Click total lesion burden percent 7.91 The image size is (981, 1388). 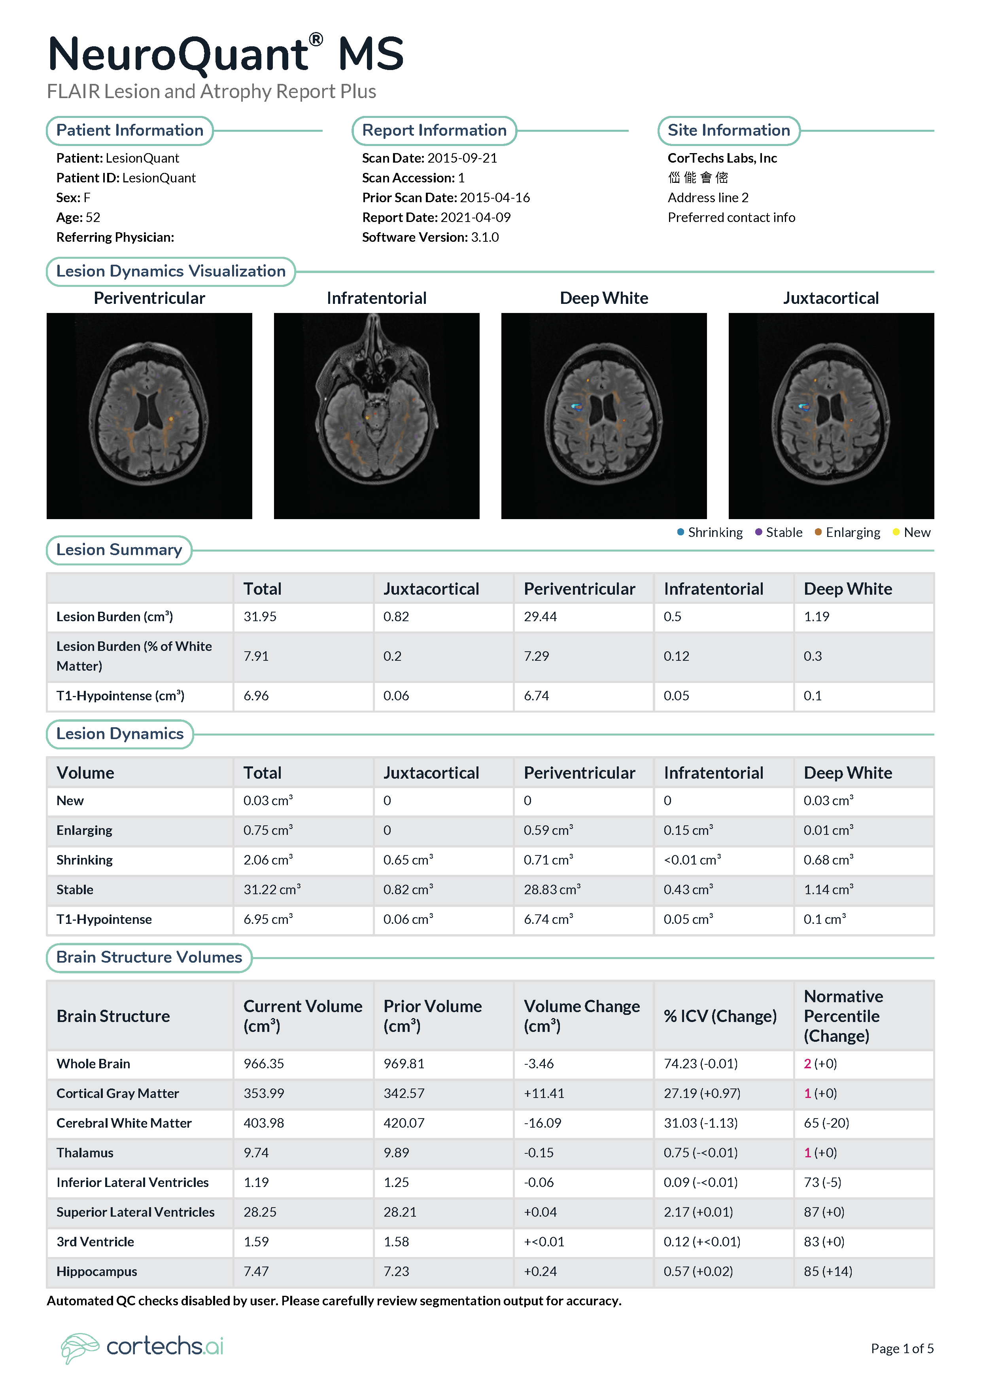coord(255,656)
